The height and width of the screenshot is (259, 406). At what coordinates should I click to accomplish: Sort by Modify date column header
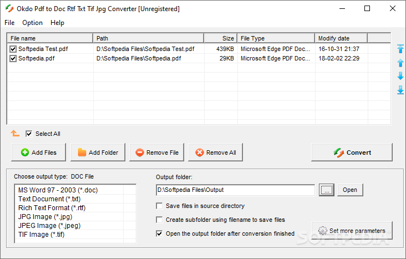click(341, 38)
